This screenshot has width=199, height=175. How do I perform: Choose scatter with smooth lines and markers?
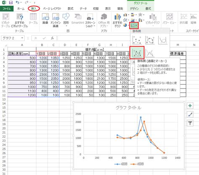pyautogui.click(x=150, y=40)
